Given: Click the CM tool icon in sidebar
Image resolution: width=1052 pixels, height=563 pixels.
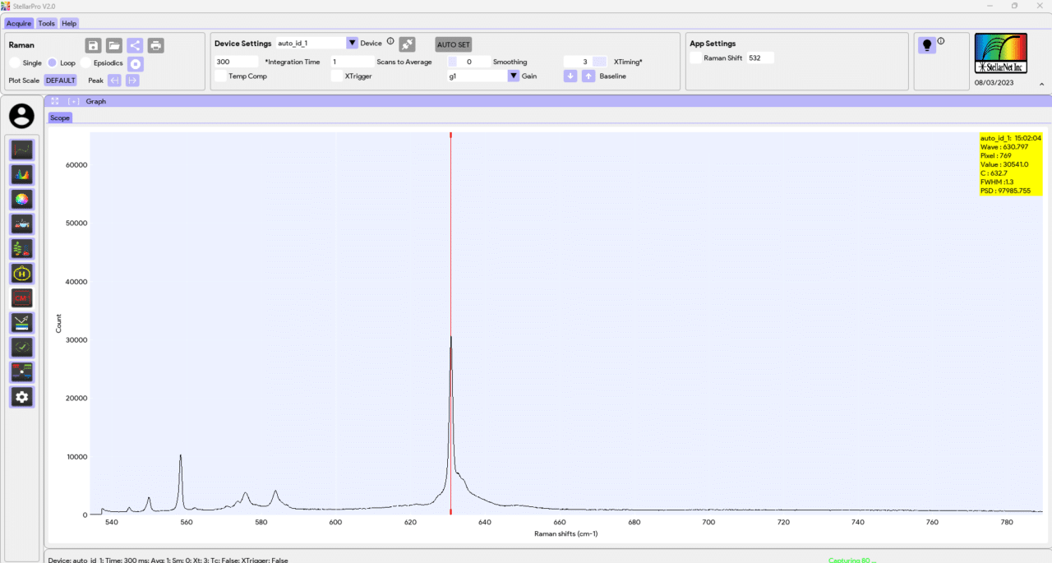Looking at the screenshot, I should click(21, 298).
